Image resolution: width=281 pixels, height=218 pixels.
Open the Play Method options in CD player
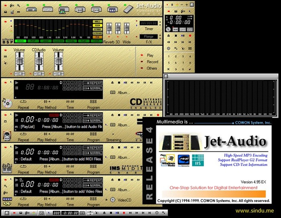point(47,102)
